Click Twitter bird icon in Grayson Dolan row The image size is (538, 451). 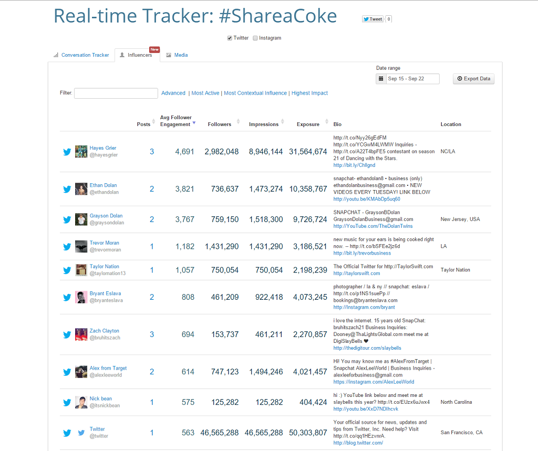click(67, 219)
